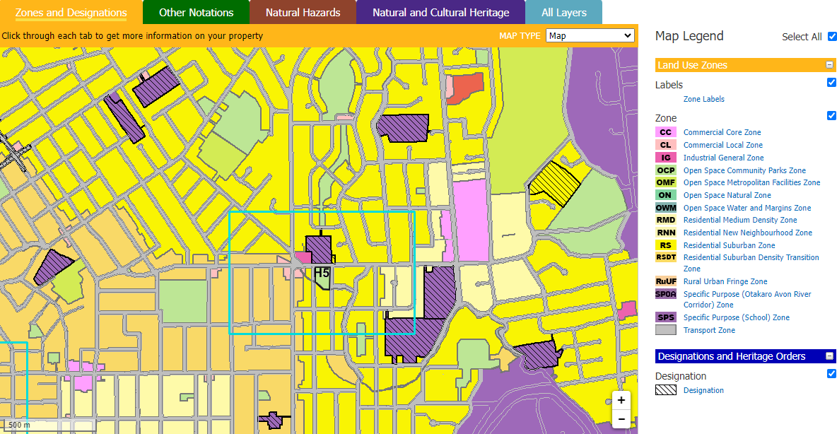
Task: Zoom in the map with plus button
Action: coord(621,400)
